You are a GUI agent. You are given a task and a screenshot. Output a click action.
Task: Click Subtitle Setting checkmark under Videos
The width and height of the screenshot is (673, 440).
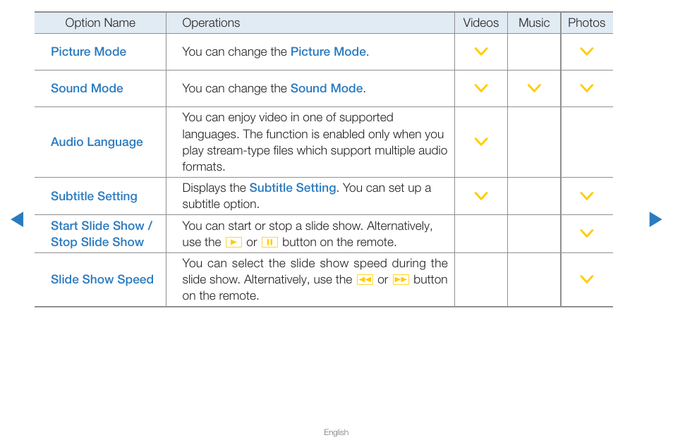[481, 196]
